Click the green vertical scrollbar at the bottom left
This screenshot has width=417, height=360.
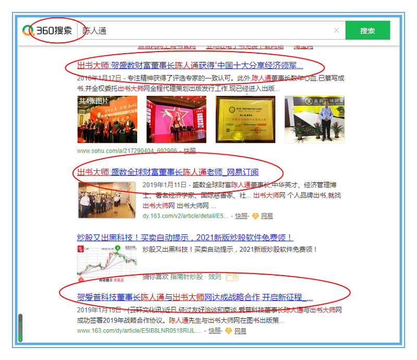(x=20, y=328)
